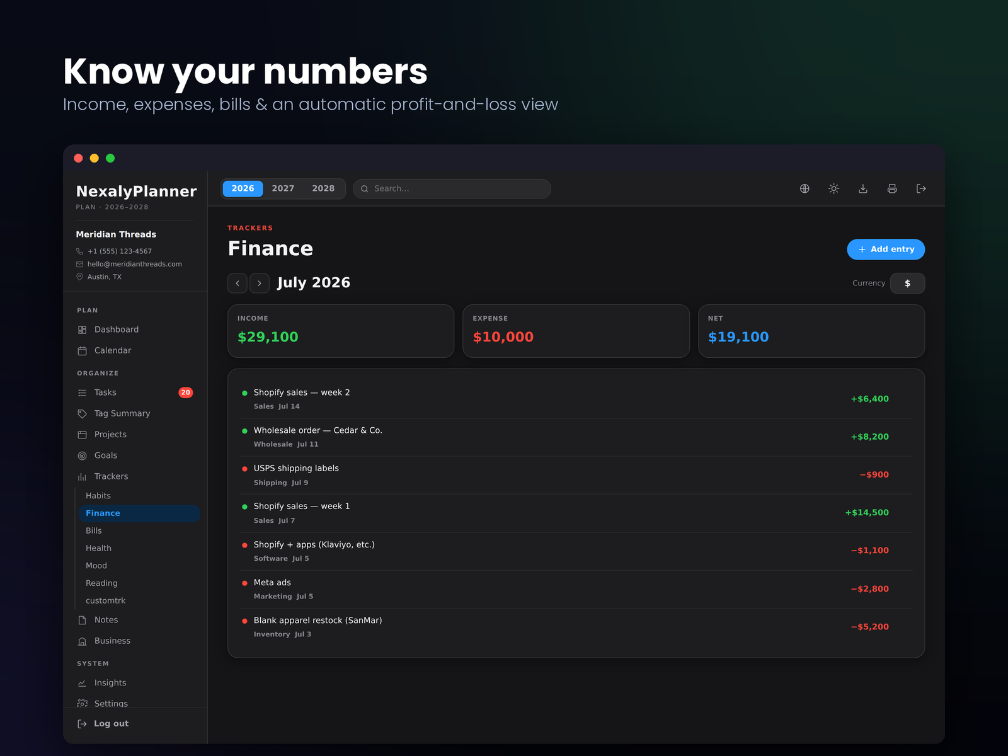
Task: Click the Insights chart icon
Action: [x=82, y=683]
